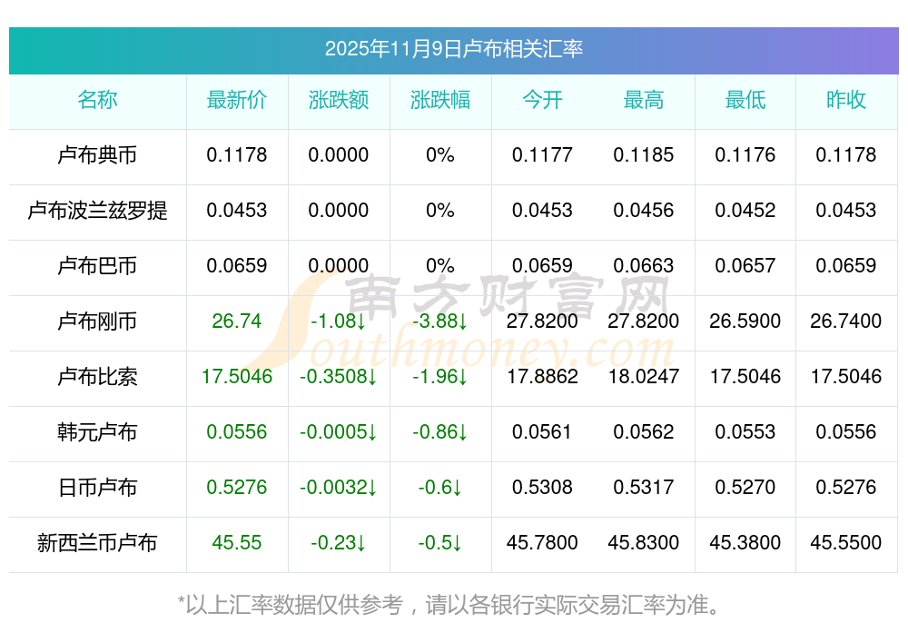The height and width of the screenshot is (633, 908).
Task: Select the 卢布巴币 row name
Action: coord(97,266)
